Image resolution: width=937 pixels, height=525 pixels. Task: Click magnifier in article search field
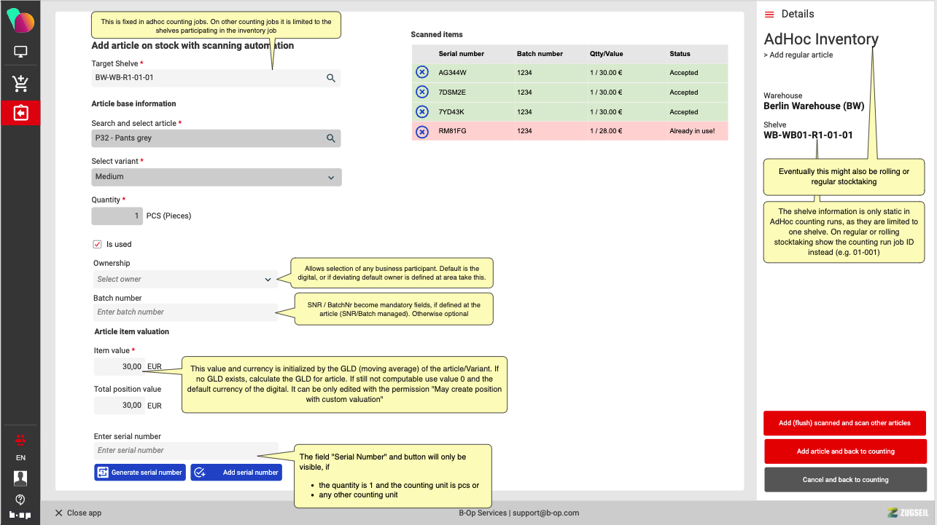(330, 138)
